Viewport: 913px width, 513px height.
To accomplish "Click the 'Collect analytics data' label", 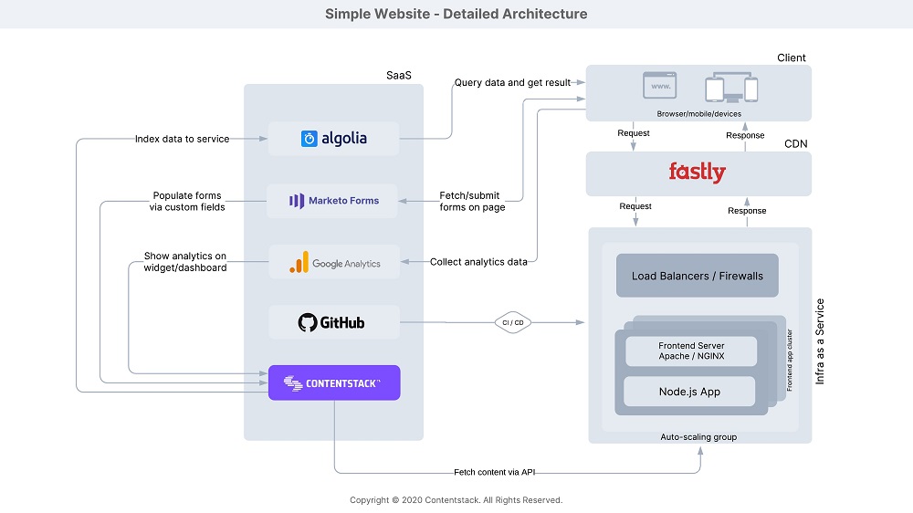I will click(478, 262).
